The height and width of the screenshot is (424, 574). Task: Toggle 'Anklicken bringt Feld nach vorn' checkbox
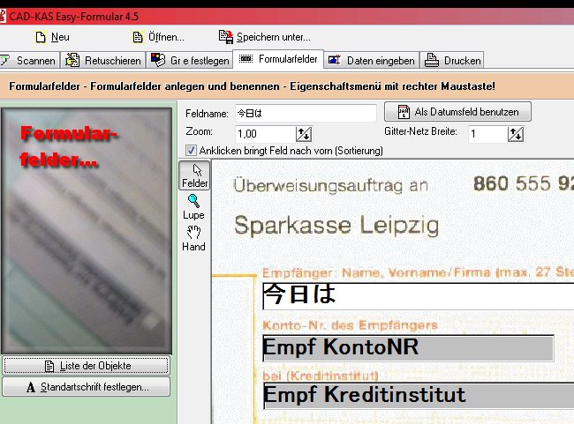pyautogui.click(x=192, y=151)
